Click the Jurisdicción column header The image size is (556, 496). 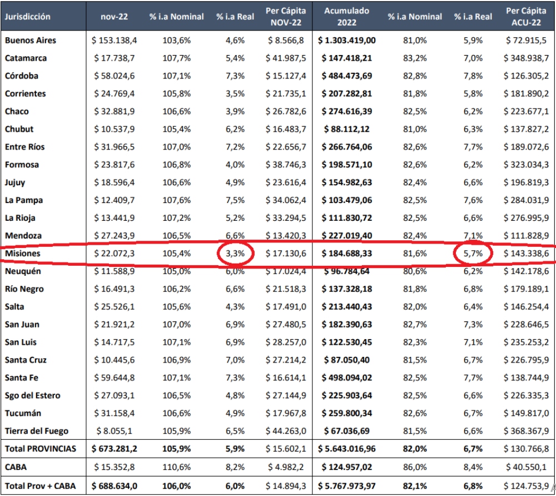coord(28,17)
